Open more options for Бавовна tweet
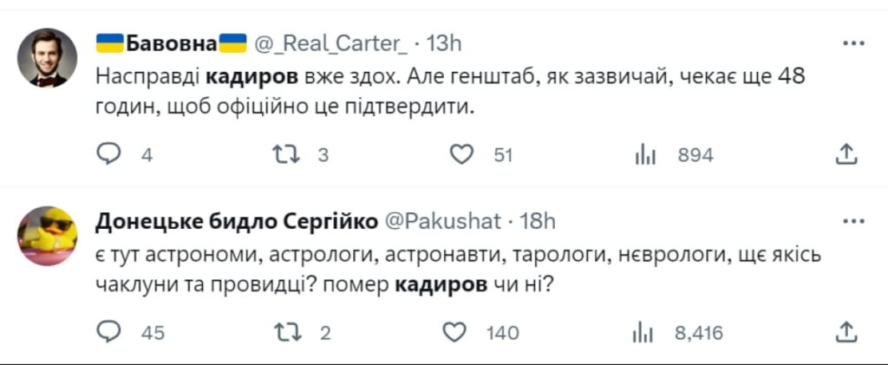The width and height of the screenshot is (888, 365). [853, 42]
